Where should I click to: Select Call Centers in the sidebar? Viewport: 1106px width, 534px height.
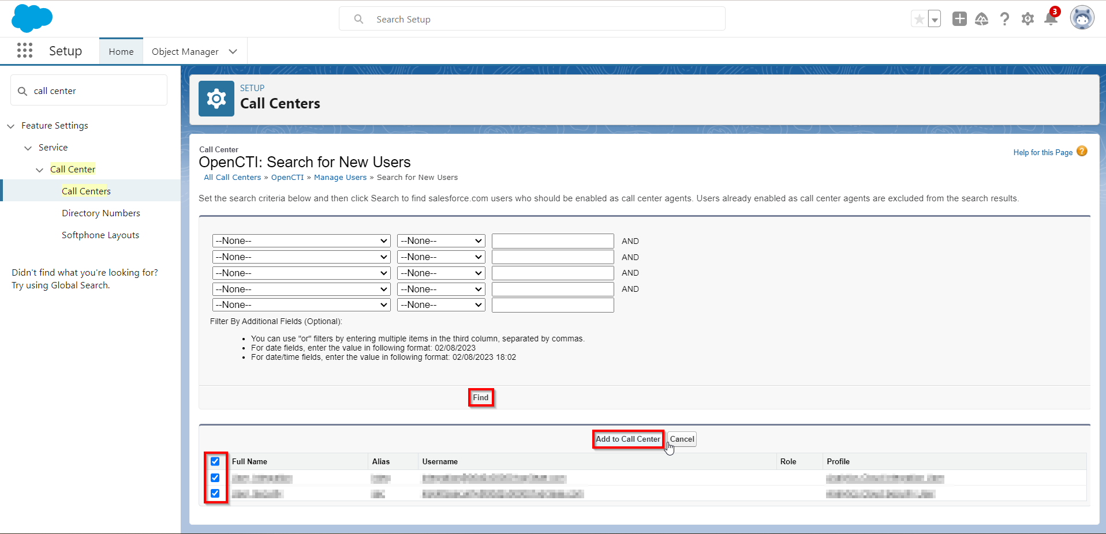pos(86,191)
